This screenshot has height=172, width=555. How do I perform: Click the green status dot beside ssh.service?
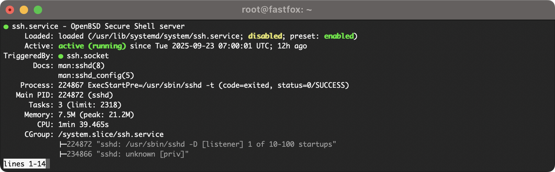pyautogui.click(x=6, y=27)
